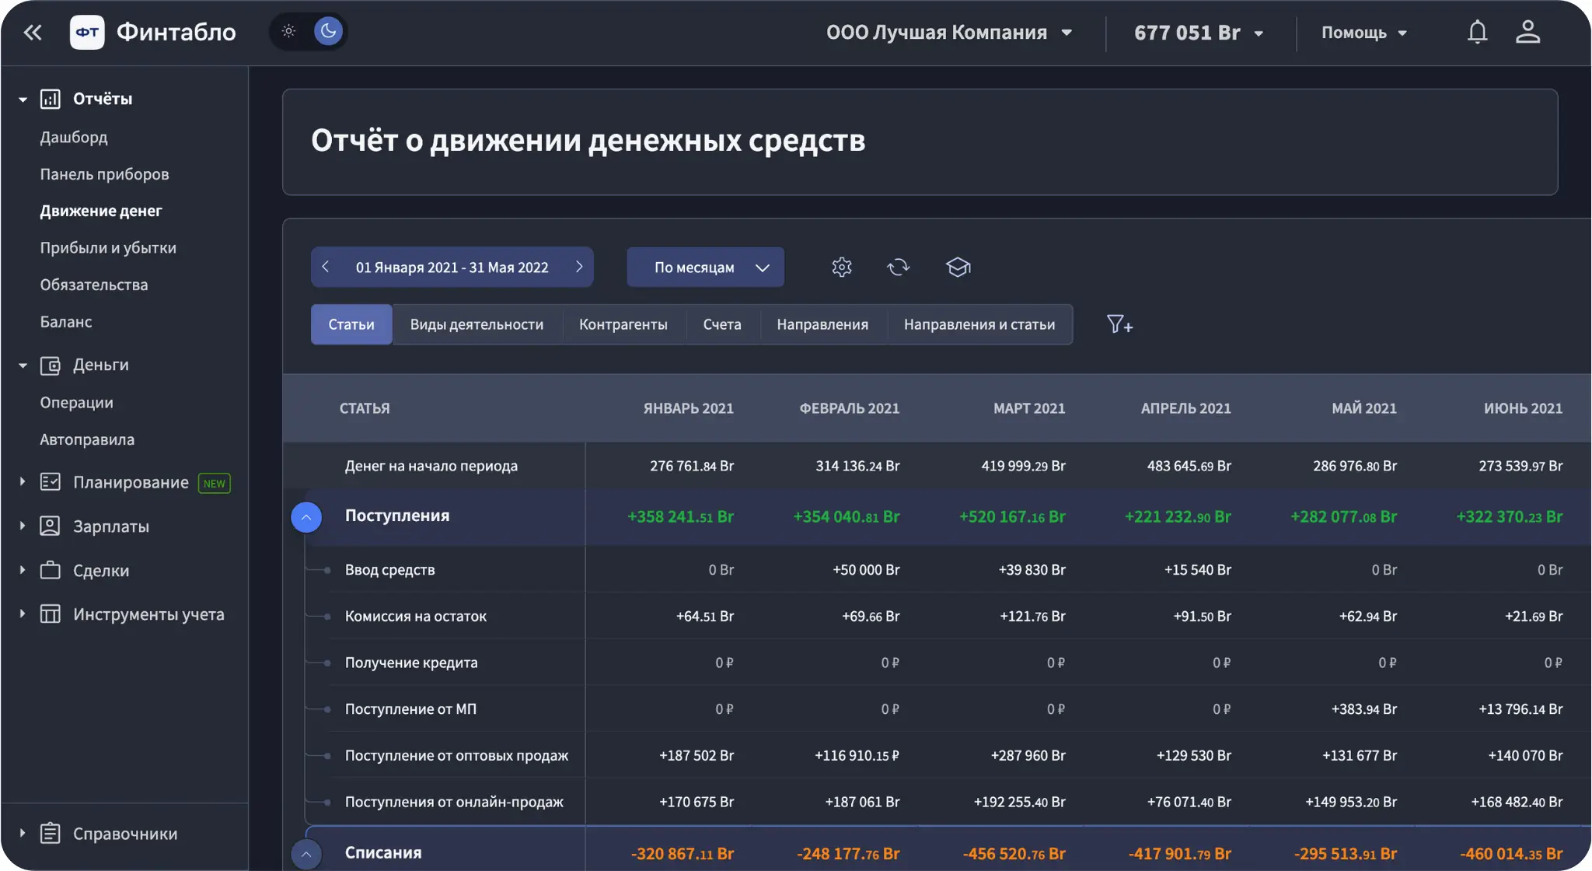Open the По месяцам grouping dropdown

(x=705, y=268)
